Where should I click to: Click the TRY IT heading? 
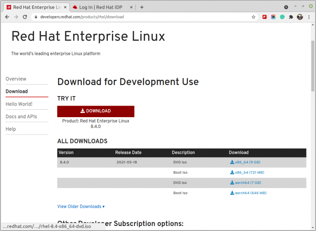click(67, 99)
